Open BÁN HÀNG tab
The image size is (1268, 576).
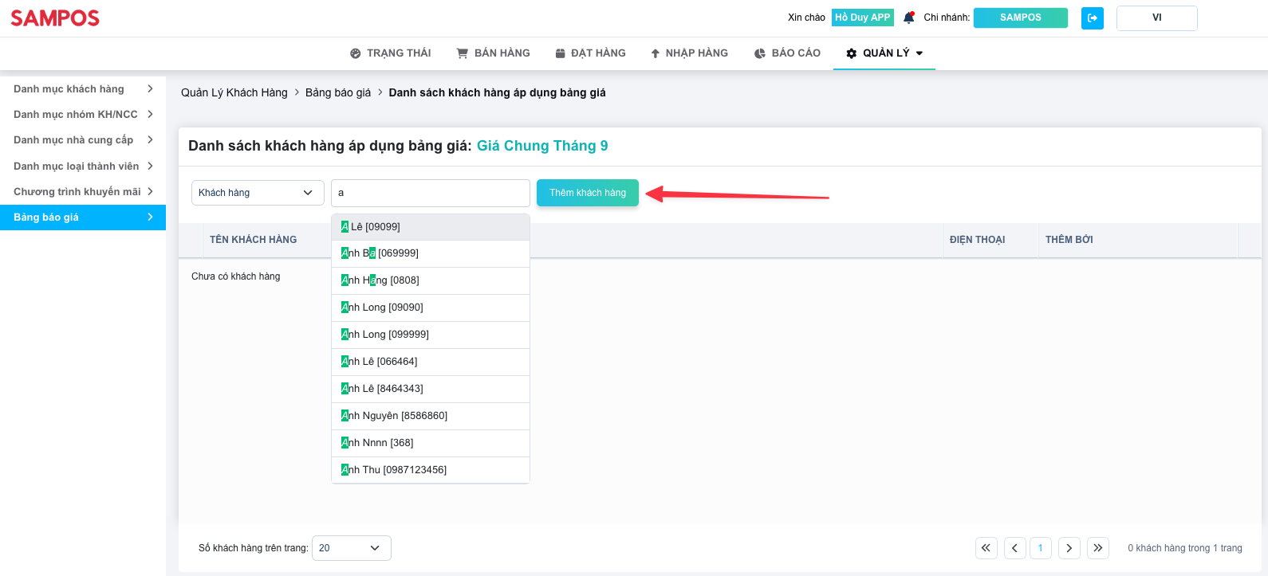pos(493,53)
